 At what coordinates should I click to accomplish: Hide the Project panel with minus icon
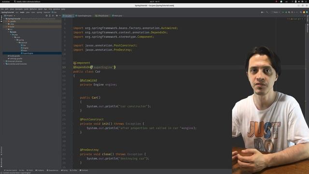pyautogui.click(x=60, y=15)
